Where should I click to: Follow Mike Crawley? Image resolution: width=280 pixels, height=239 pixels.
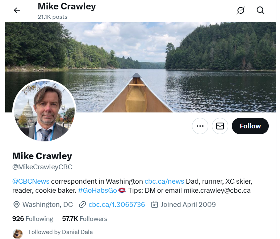[x=250, y=126]
